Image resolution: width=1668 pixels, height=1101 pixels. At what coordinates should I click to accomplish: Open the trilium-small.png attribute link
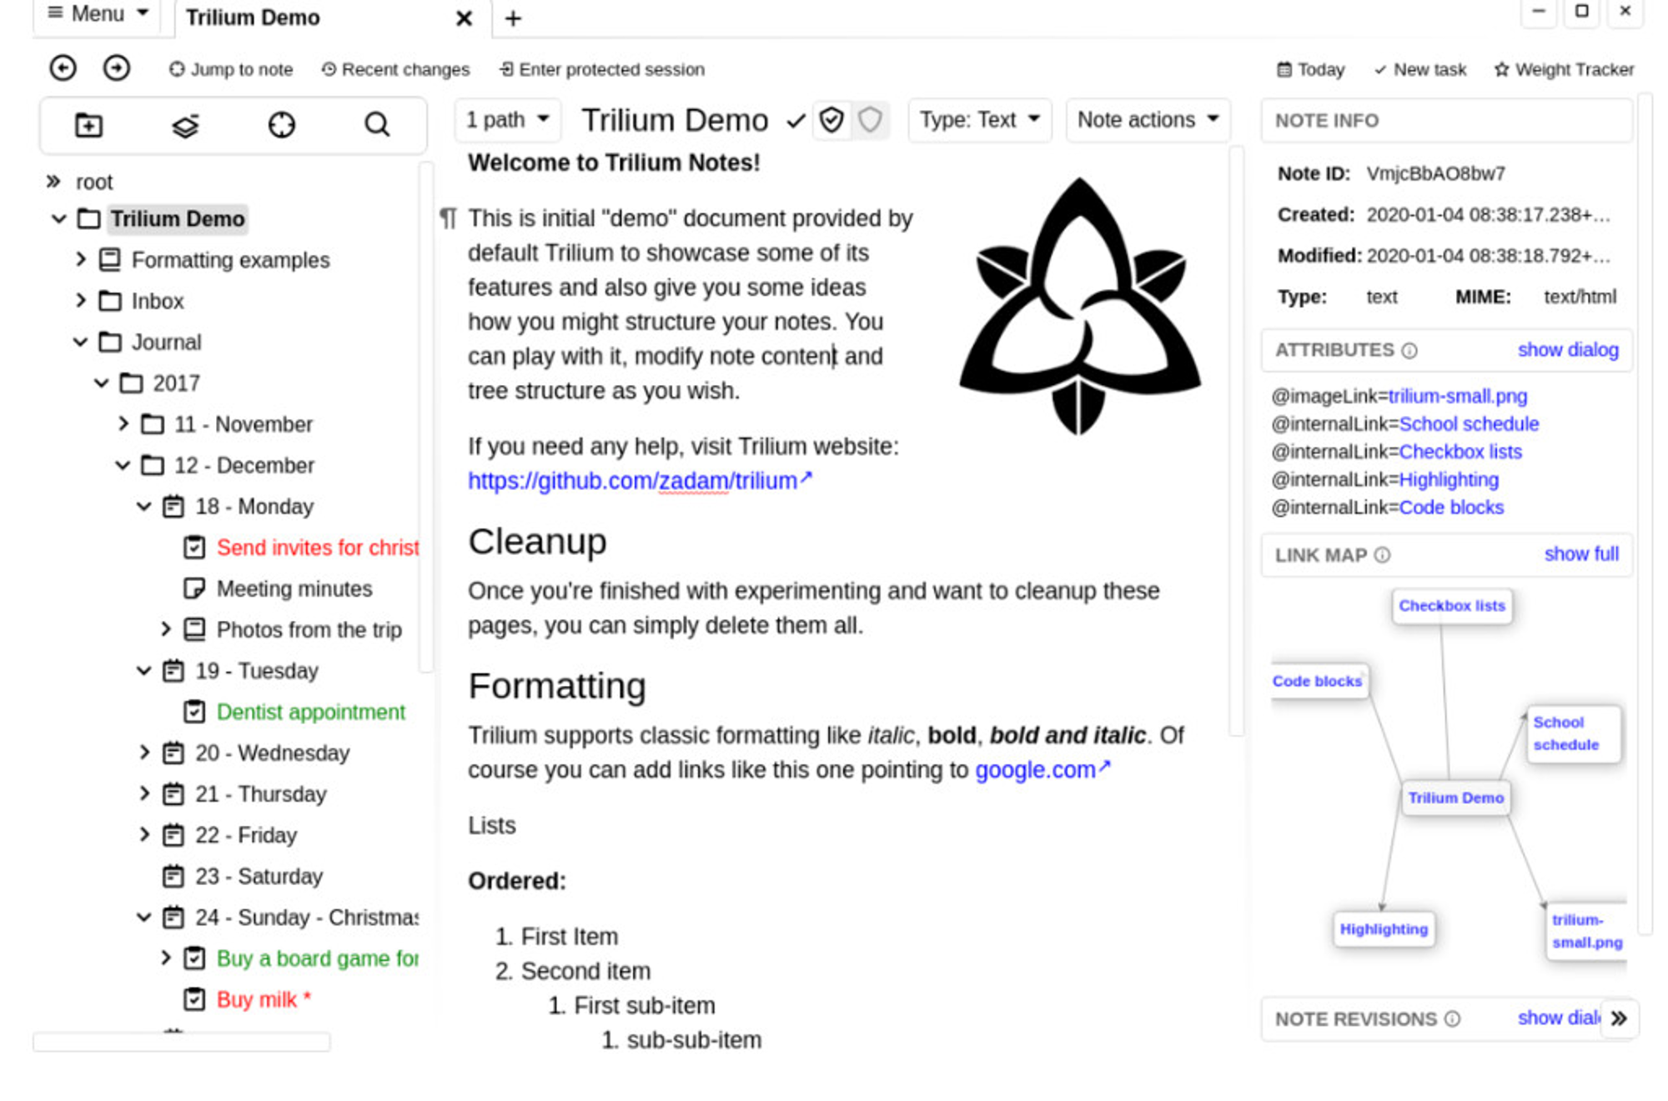[x=1458, y=397]
